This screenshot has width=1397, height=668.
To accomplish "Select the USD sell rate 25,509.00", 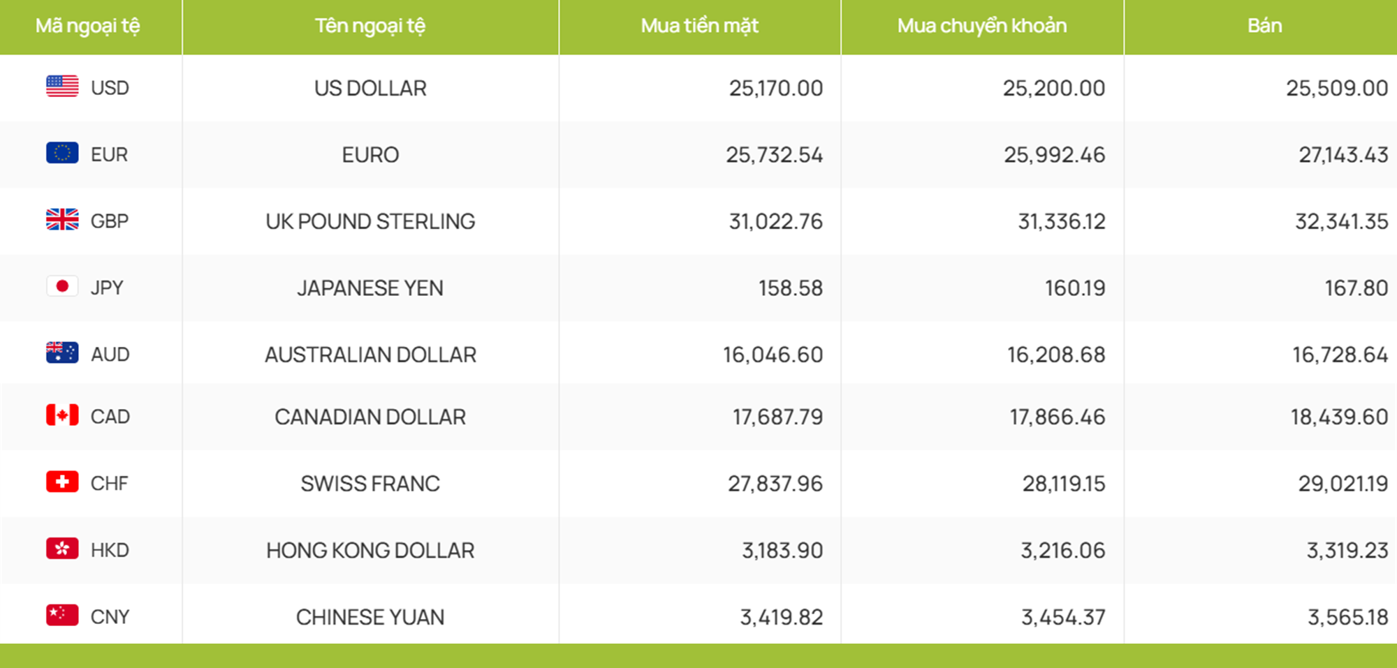I will click(x=1337, y=89).
